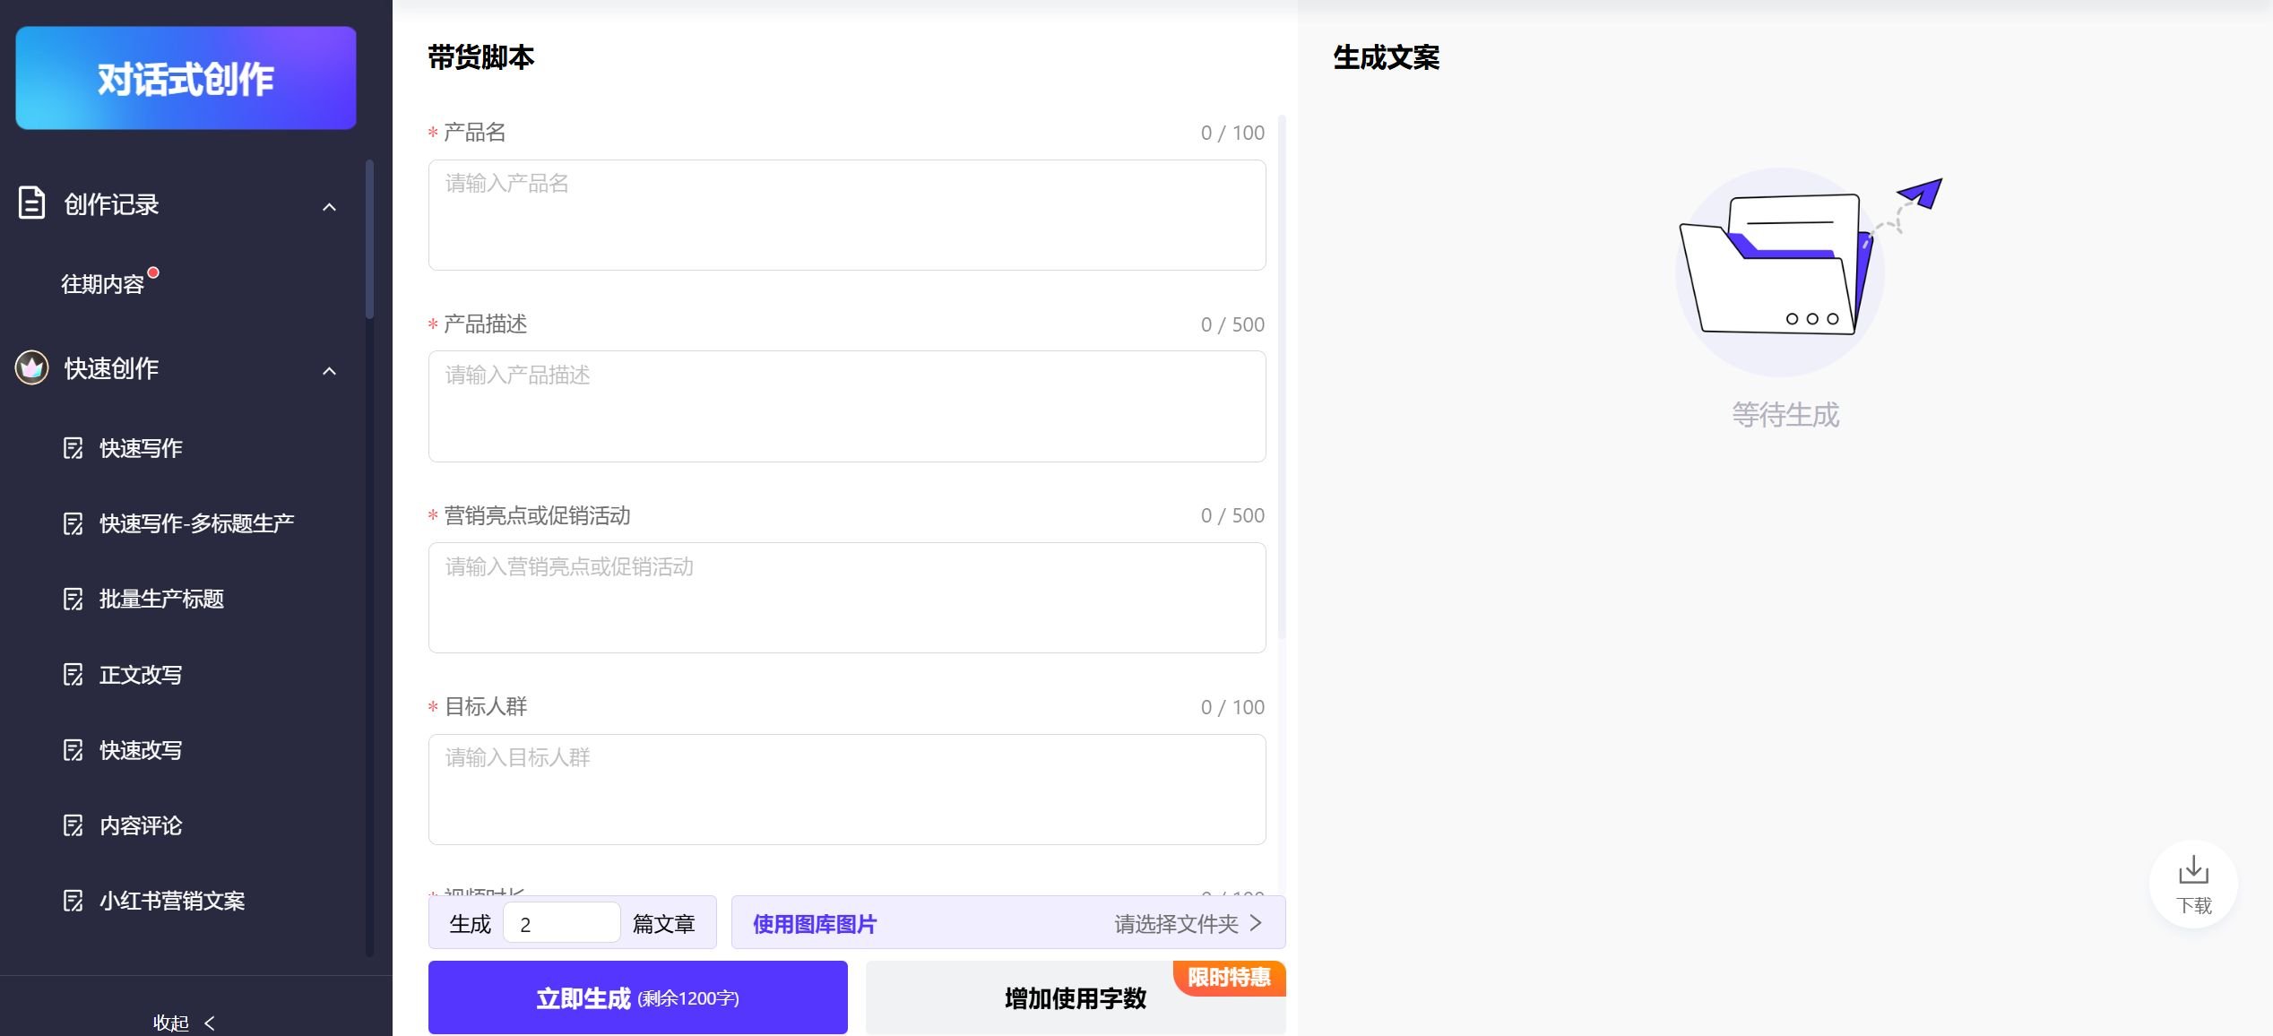The height and width of the screenshot is (1036, 2273).
Task: Focus the 营销亮点或促销活动 text area
Action: tap(847, 598)
